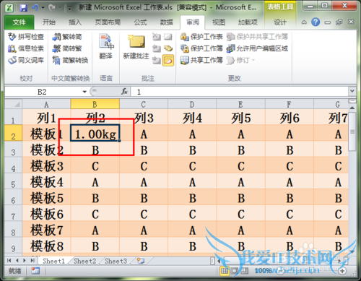Switch to Sheet3 worksheet tab
361x281 pixels.
coord(116,261)
